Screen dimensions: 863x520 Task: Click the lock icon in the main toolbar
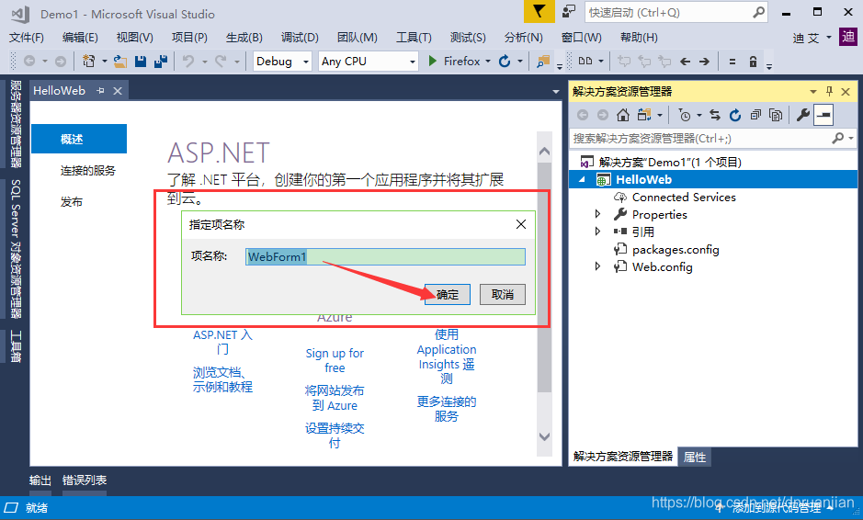pyautogui.click(x=753, y=62)
